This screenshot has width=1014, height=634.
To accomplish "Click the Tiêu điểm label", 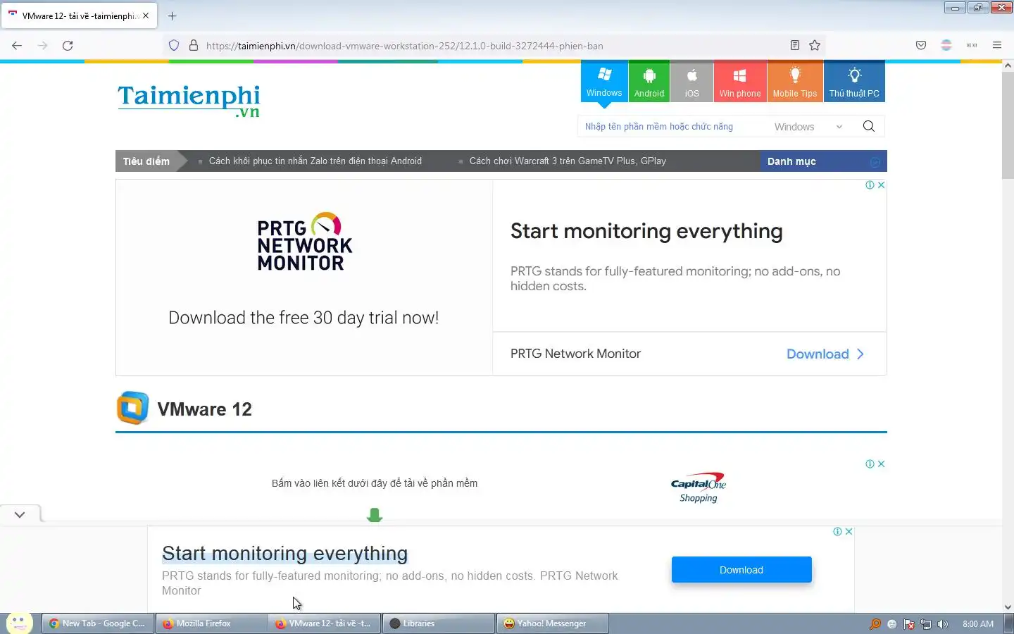I will 146,161.
